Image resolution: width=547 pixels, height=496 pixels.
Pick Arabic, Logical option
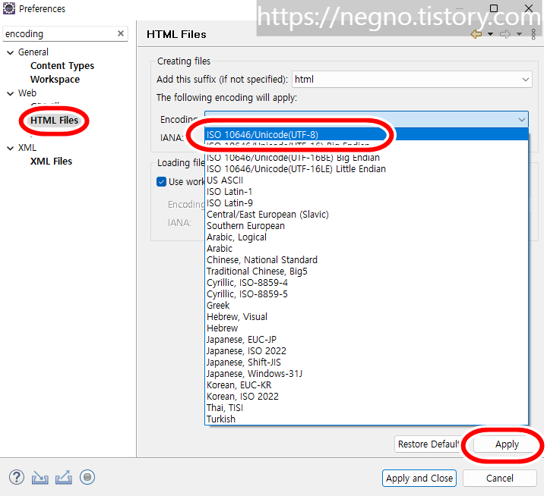coord(366,237)
